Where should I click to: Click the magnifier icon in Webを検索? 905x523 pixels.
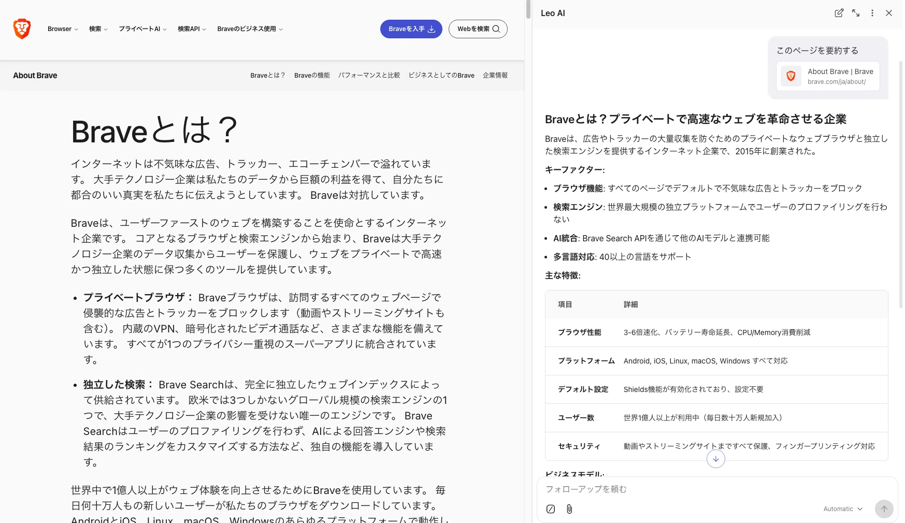[x=496, y=29]
